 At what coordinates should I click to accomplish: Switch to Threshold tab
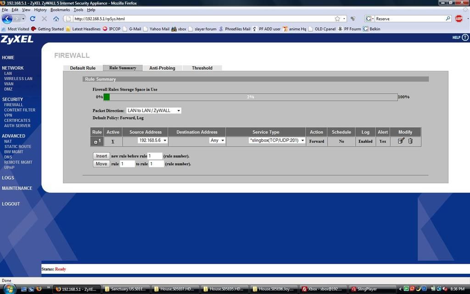point(202,68)
